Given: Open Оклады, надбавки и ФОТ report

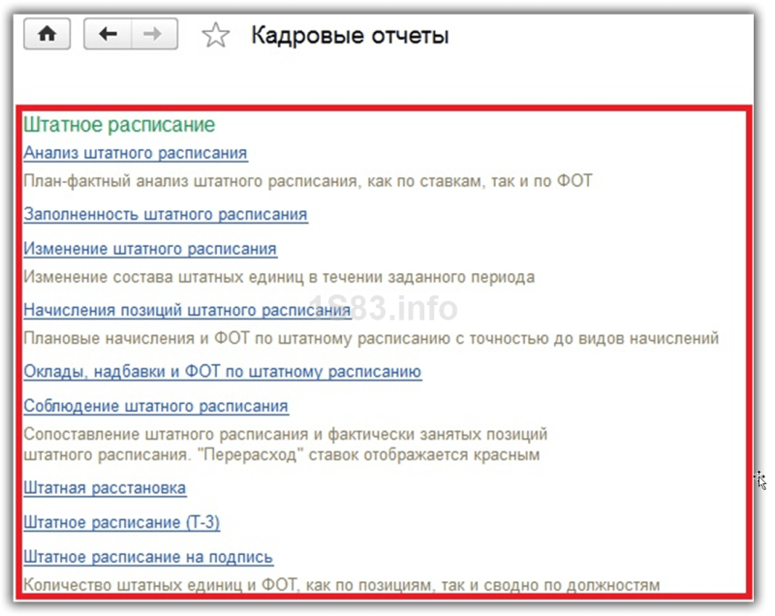Looking at the screenshot, I should pyautogui.click(x=223, y=371).
